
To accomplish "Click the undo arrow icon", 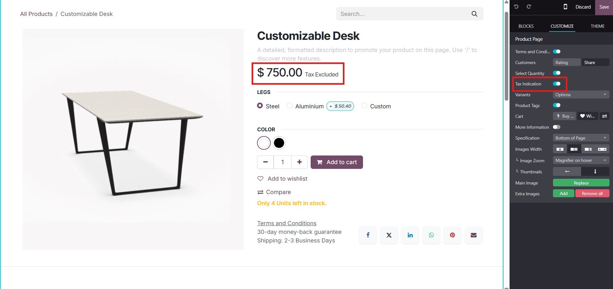I will pos(516,7).
